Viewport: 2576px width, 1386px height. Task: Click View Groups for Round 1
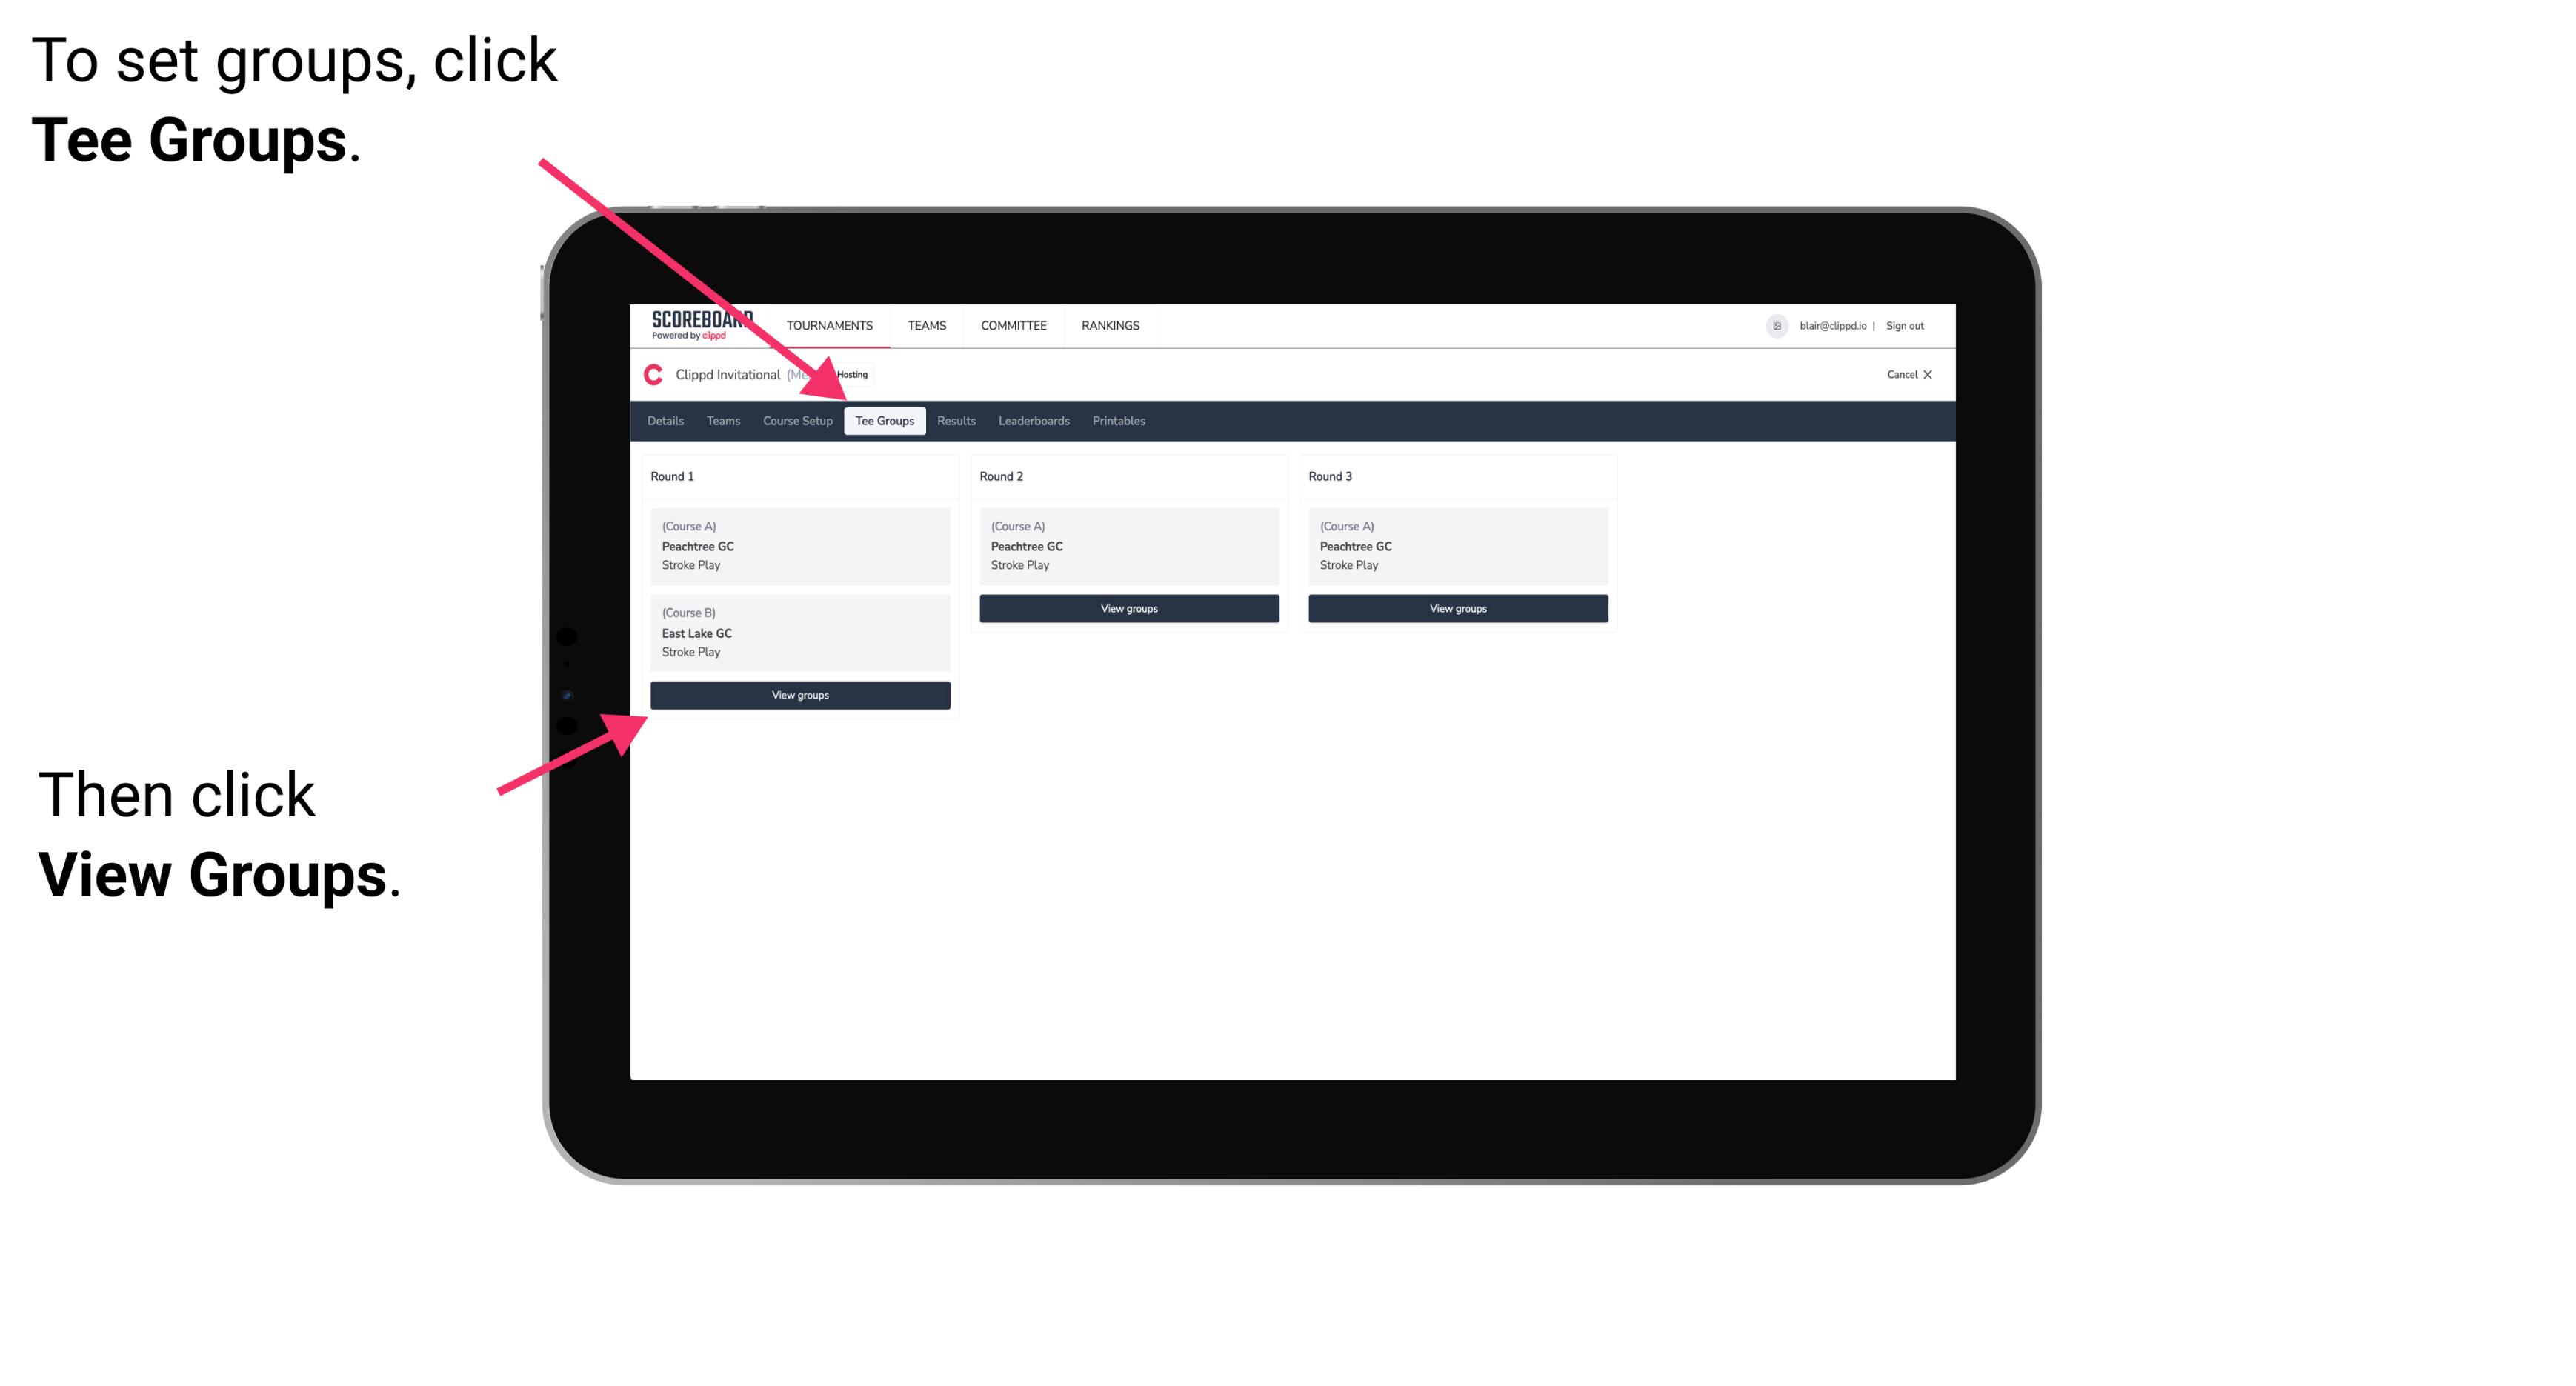801,696
